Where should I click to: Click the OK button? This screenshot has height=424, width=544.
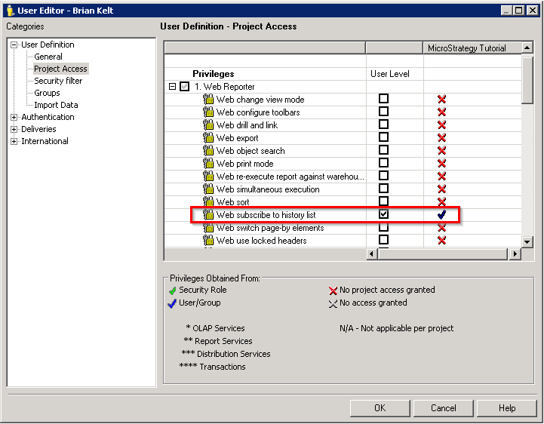tap(380, 408)
